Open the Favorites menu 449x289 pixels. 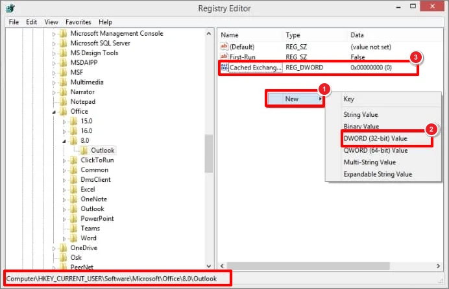point(79,21)
